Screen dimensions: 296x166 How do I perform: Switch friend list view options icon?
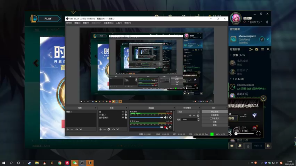262,49
